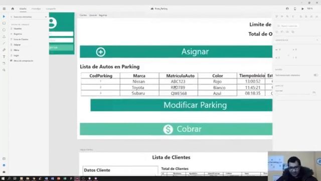This screenshot has width=321, height=181.
Task: Open the zoom percentage dropdown
Action: (310, 9)
